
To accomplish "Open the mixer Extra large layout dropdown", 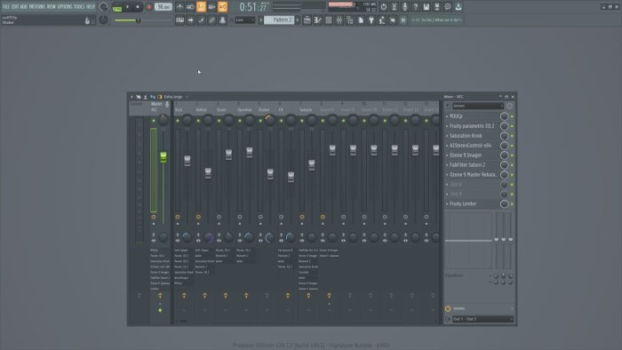I will [x=176, y=97].
